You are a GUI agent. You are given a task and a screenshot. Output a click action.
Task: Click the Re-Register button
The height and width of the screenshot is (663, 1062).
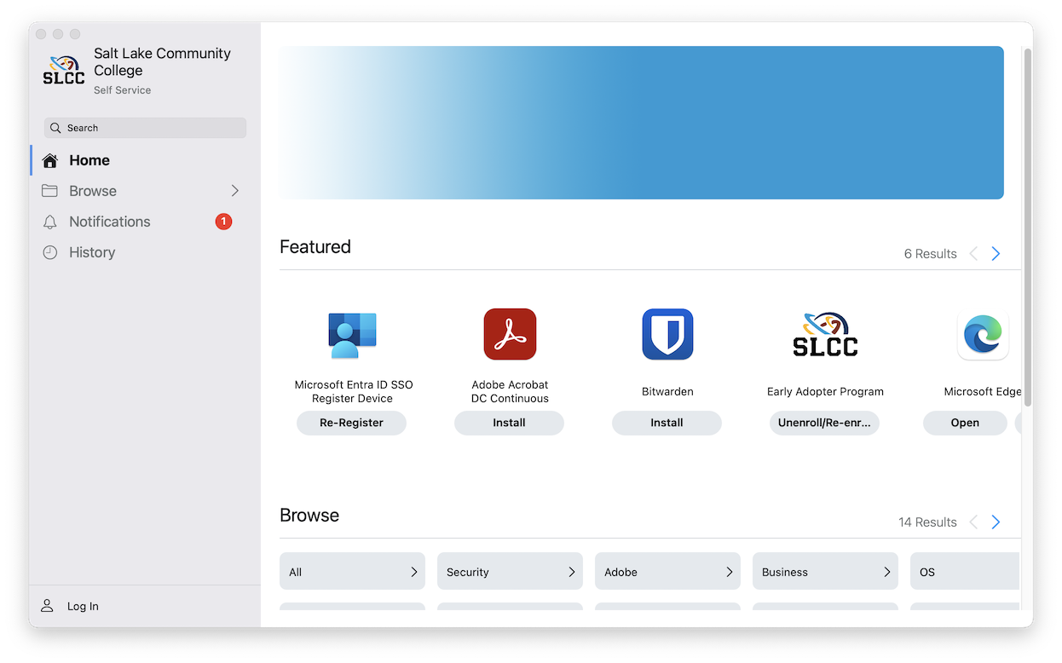pyautogui.click(x=351, y=423)
